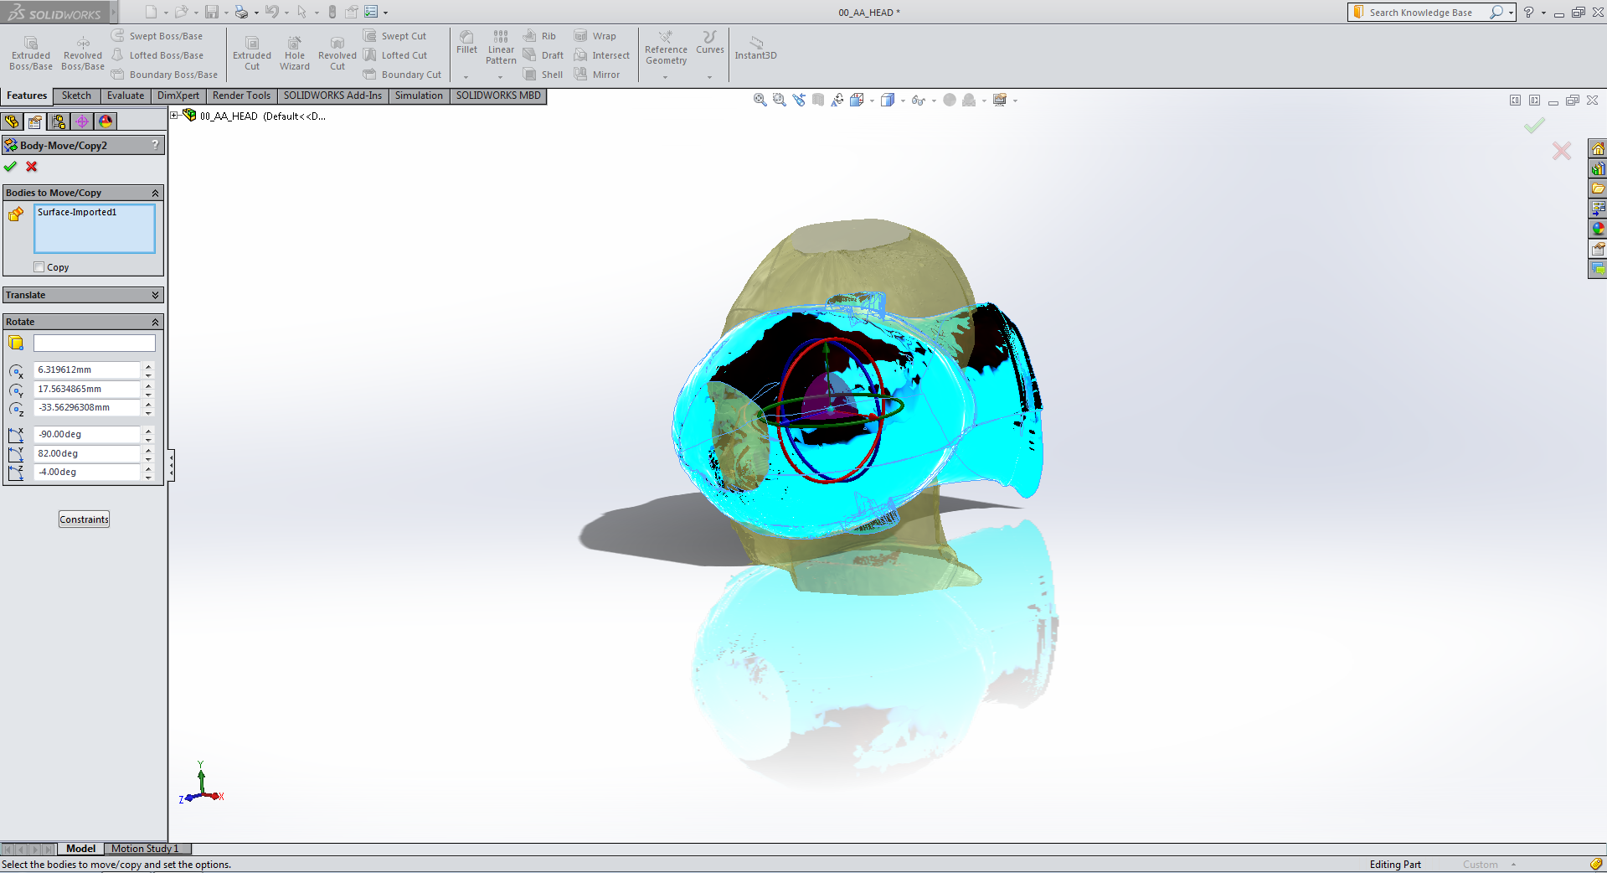Select the Extruded Boss/Base tool
This screenshot has width=1607, height=873.
[31, 54]
